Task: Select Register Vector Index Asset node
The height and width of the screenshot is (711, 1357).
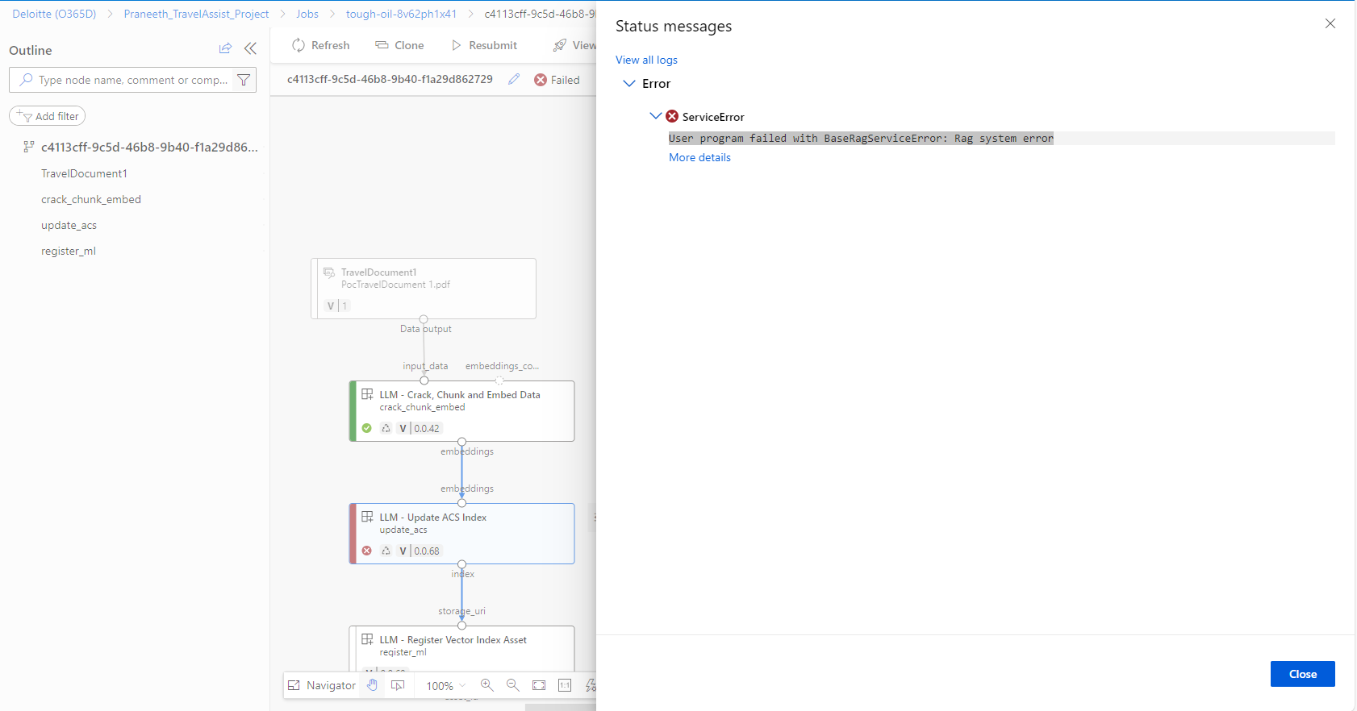Action: click(461, 648)
